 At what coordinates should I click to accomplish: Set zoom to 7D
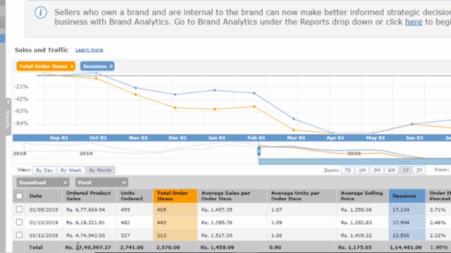click(x=347, y=170)
